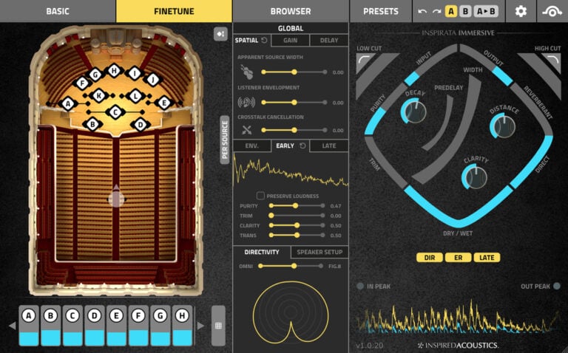Toggle the PER SOURCE vertical tab
568x353 pixels.
click(225, 140)
